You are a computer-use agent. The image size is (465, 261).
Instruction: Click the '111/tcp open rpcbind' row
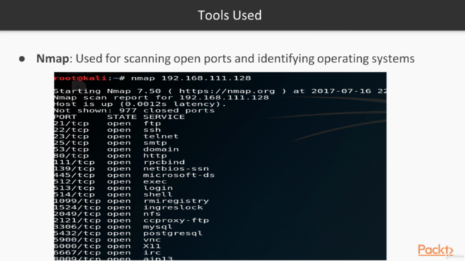(119, 162)
